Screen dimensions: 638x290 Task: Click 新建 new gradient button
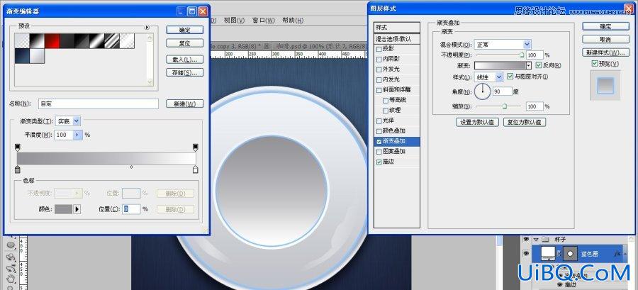click(185, 104)
